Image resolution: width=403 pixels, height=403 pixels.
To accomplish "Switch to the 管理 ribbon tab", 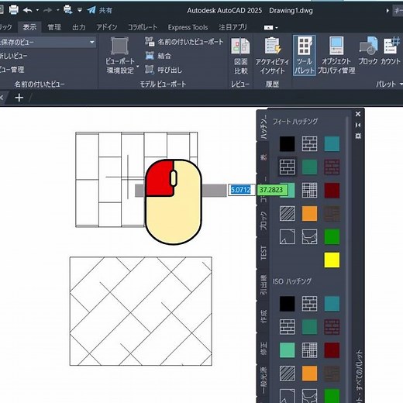I will [54, 27].
